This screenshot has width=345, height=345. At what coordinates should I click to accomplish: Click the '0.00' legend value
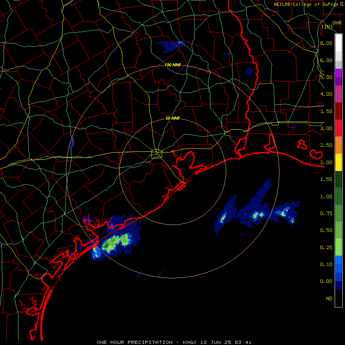pyautogui.click(x=326, y=281)
